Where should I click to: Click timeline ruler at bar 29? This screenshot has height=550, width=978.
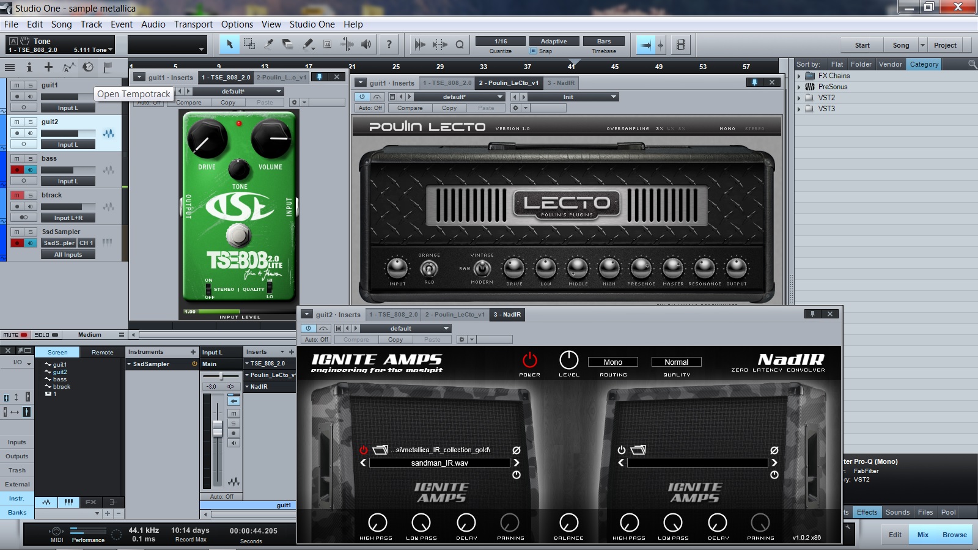[440, 67]
